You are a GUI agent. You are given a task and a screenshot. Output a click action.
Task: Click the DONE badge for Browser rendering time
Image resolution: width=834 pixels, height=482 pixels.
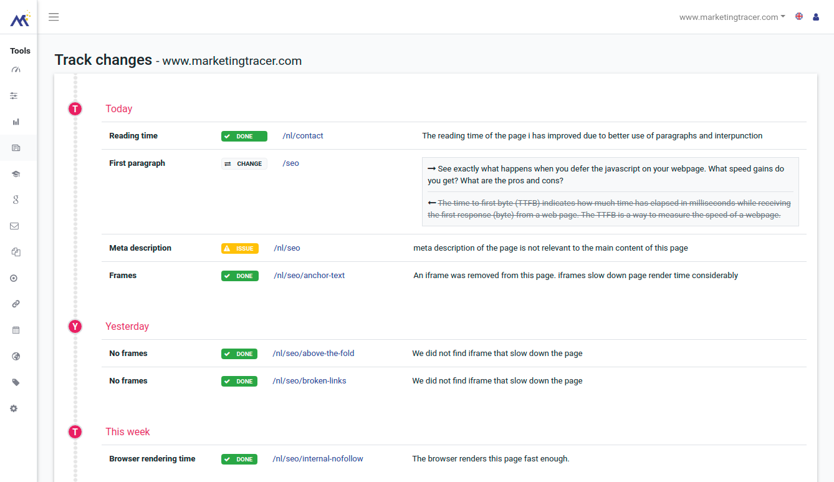pyautogui.click(x=239, y=459)
